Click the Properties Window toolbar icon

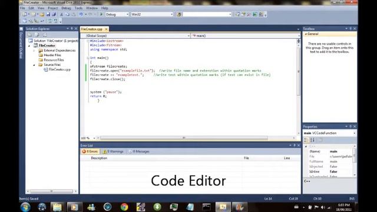pyautogui.click(x=243, y=14)
